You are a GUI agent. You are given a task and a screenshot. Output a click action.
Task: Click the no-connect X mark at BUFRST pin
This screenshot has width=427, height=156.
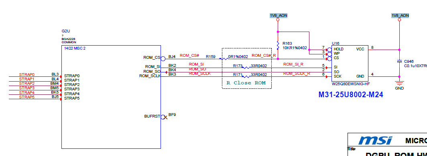point(165,117)
